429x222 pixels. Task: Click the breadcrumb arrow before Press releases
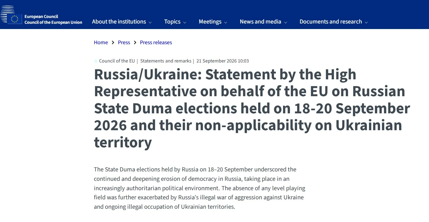click(135, 43)
